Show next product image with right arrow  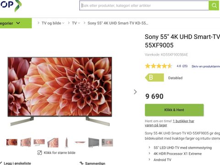pos(135,92)
